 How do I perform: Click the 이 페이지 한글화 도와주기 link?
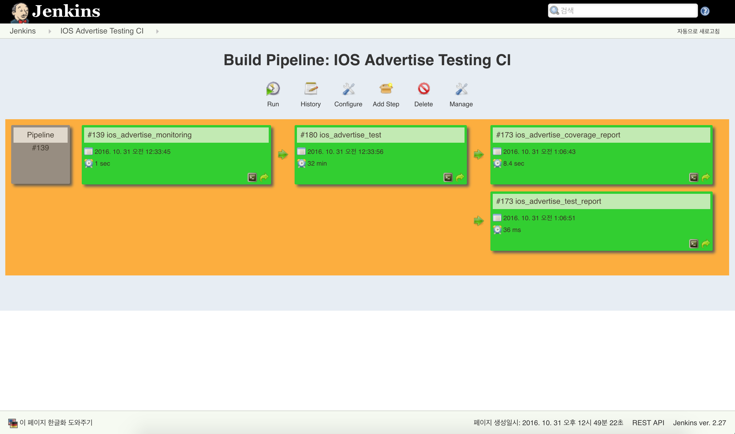pos(56,423)
